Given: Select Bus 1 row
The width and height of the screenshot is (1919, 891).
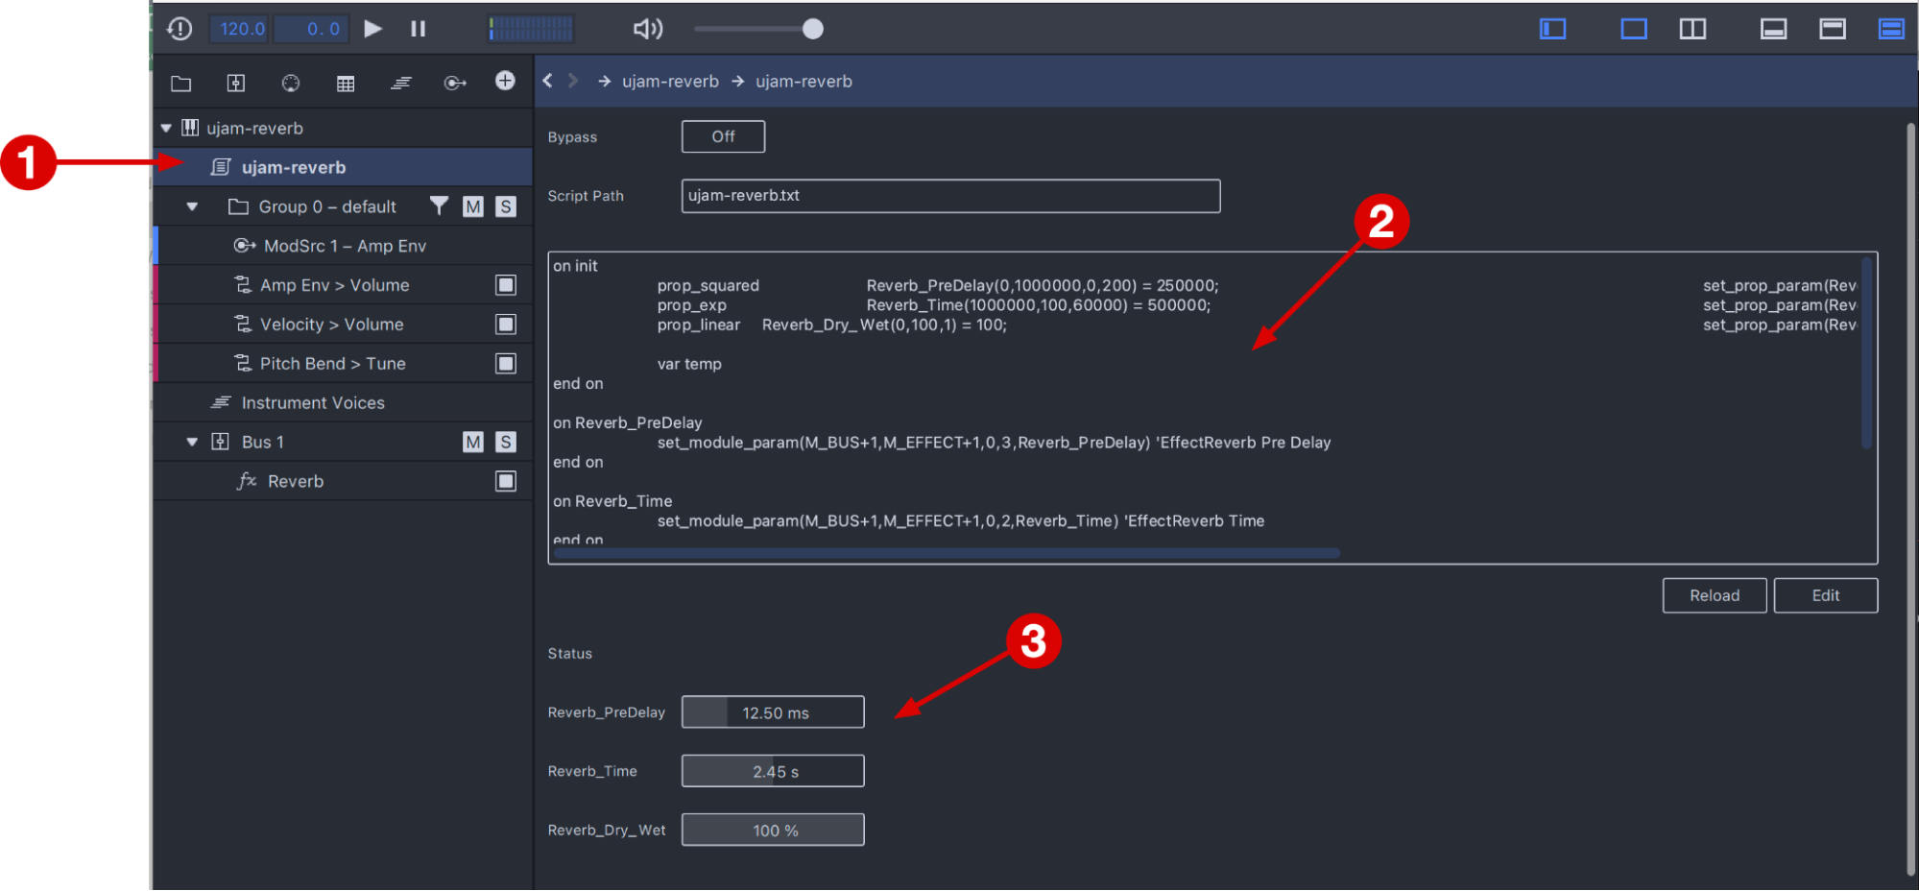Looking at the screenshot, I should 343,442.
